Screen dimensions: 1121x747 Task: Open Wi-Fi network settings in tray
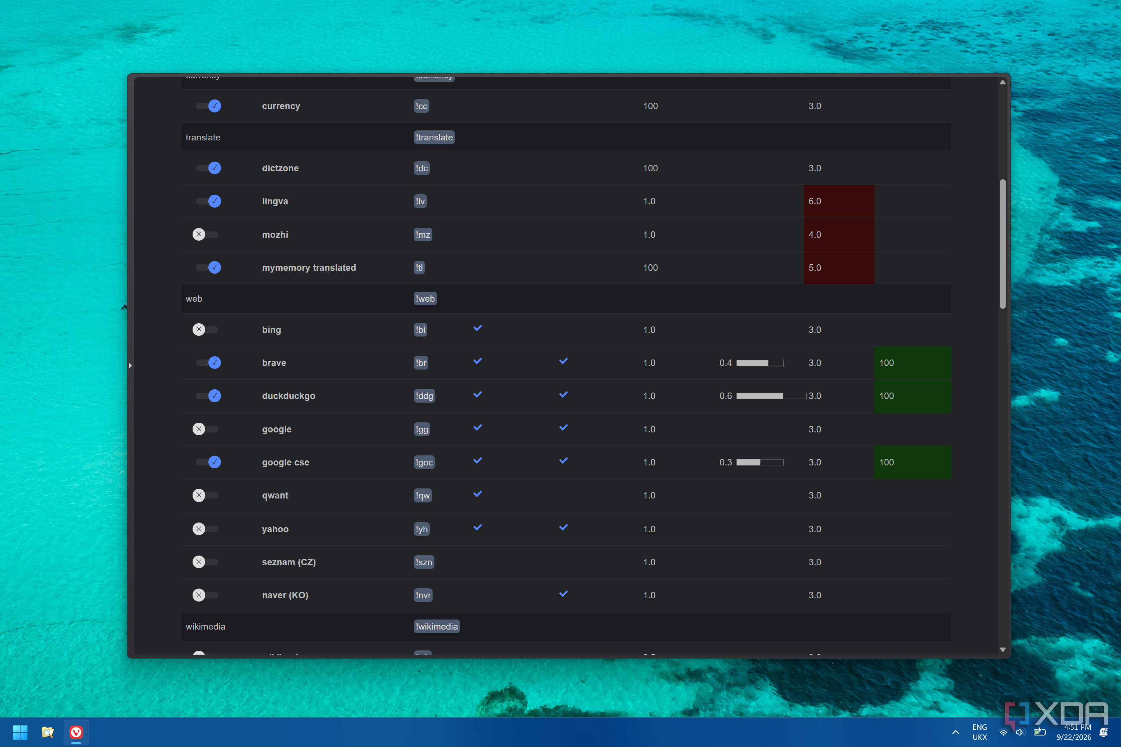(1003, 733)
